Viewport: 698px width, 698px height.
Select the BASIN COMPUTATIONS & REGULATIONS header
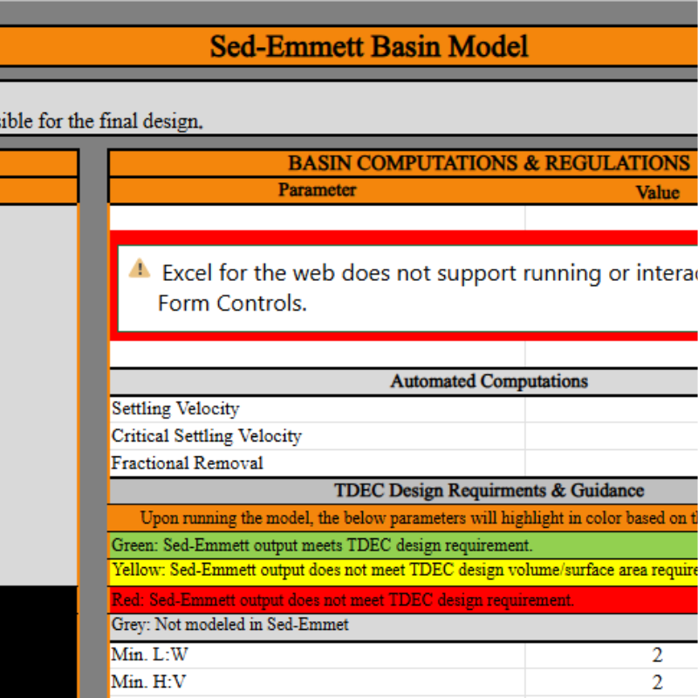click(x=403, y=163)
